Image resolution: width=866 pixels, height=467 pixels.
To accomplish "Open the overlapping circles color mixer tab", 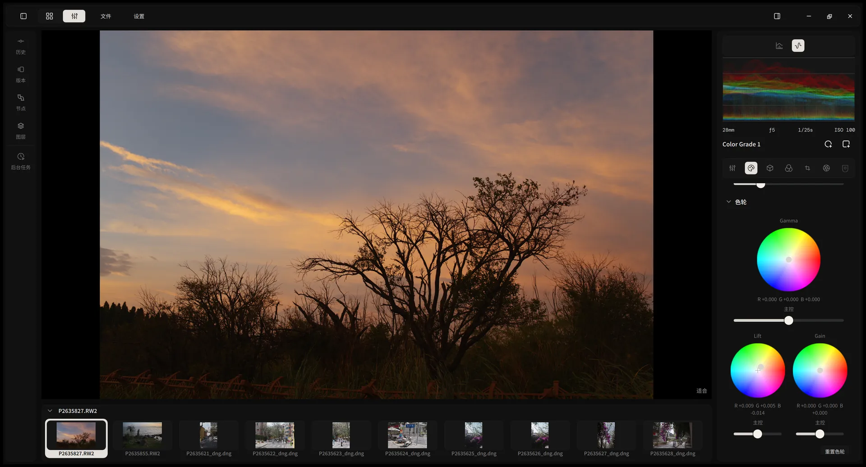I will 788,168.
